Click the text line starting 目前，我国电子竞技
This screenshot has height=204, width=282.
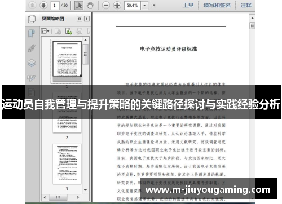[x=171, y=158]
